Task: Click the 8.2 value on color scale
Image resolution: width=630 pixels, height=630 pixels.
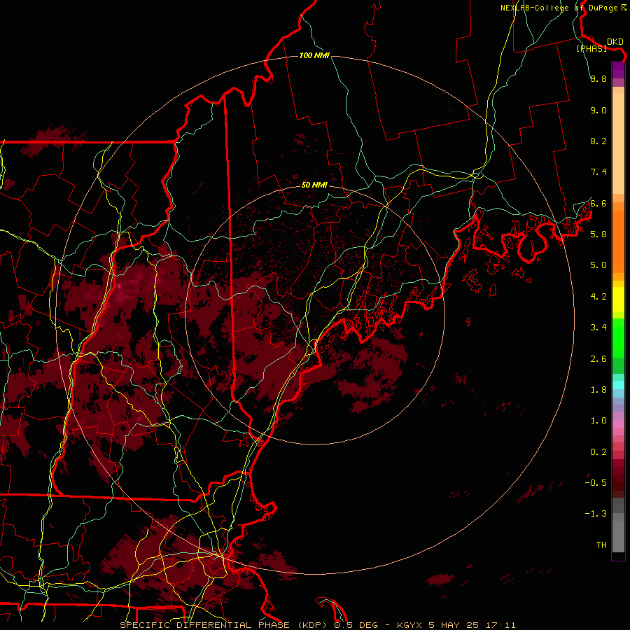Action: click(598, 141)
